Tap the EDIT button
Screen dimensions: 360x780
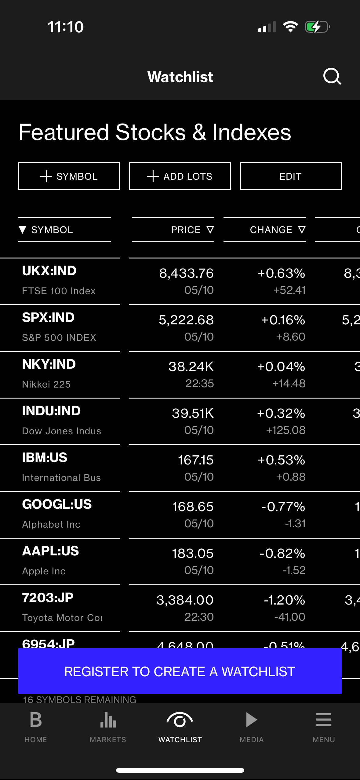(x=290, y=176)
